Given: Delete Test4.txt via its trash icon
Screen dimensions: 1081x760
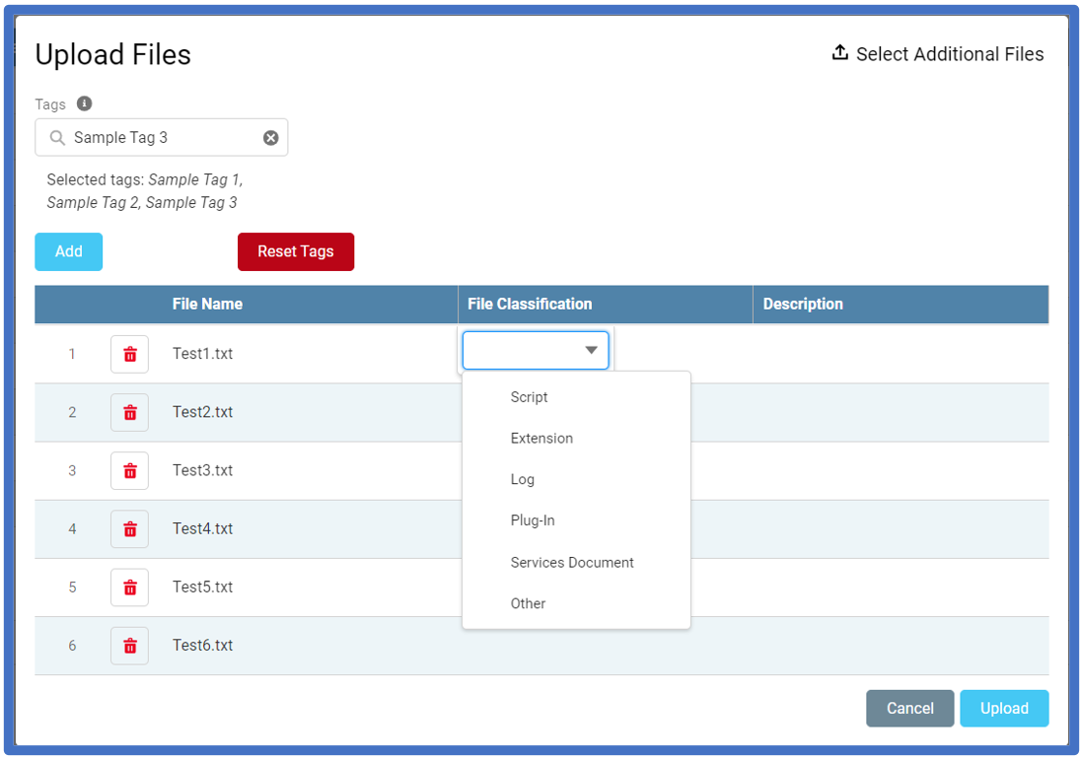Looking at the screenshot, I should coord(129,528).
